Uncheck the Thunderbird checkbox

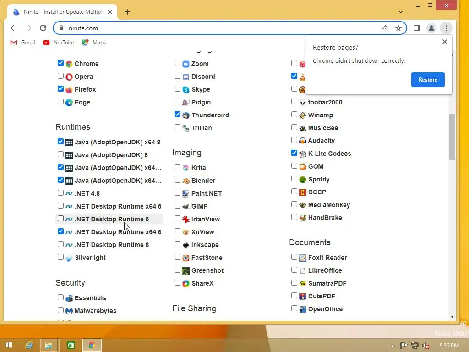pos(177,115)
